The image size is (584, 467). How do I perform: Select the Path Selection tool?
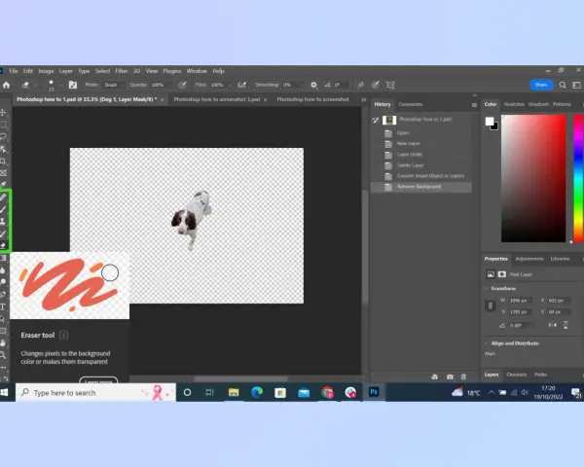click(x=3, y=319)
